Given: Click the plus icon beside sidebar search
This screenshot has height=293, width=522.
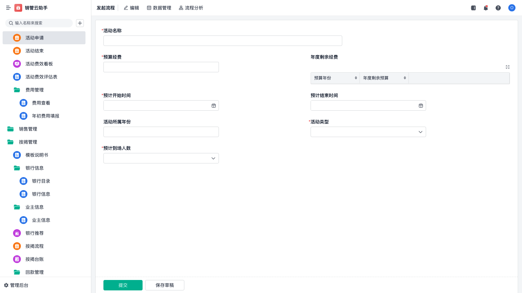Looking at the screenshot, I should pyautogui.click(x=80, y=23).
